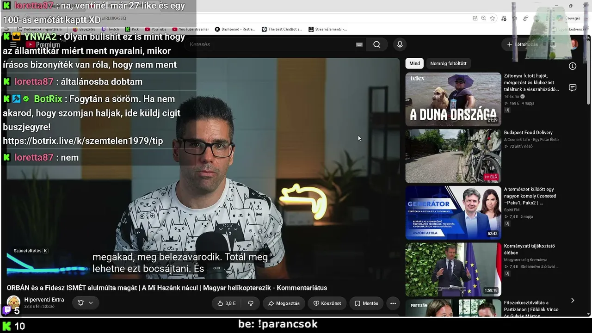Open the StreamElements bookmark
592x333 pixels.
point(327,29)
